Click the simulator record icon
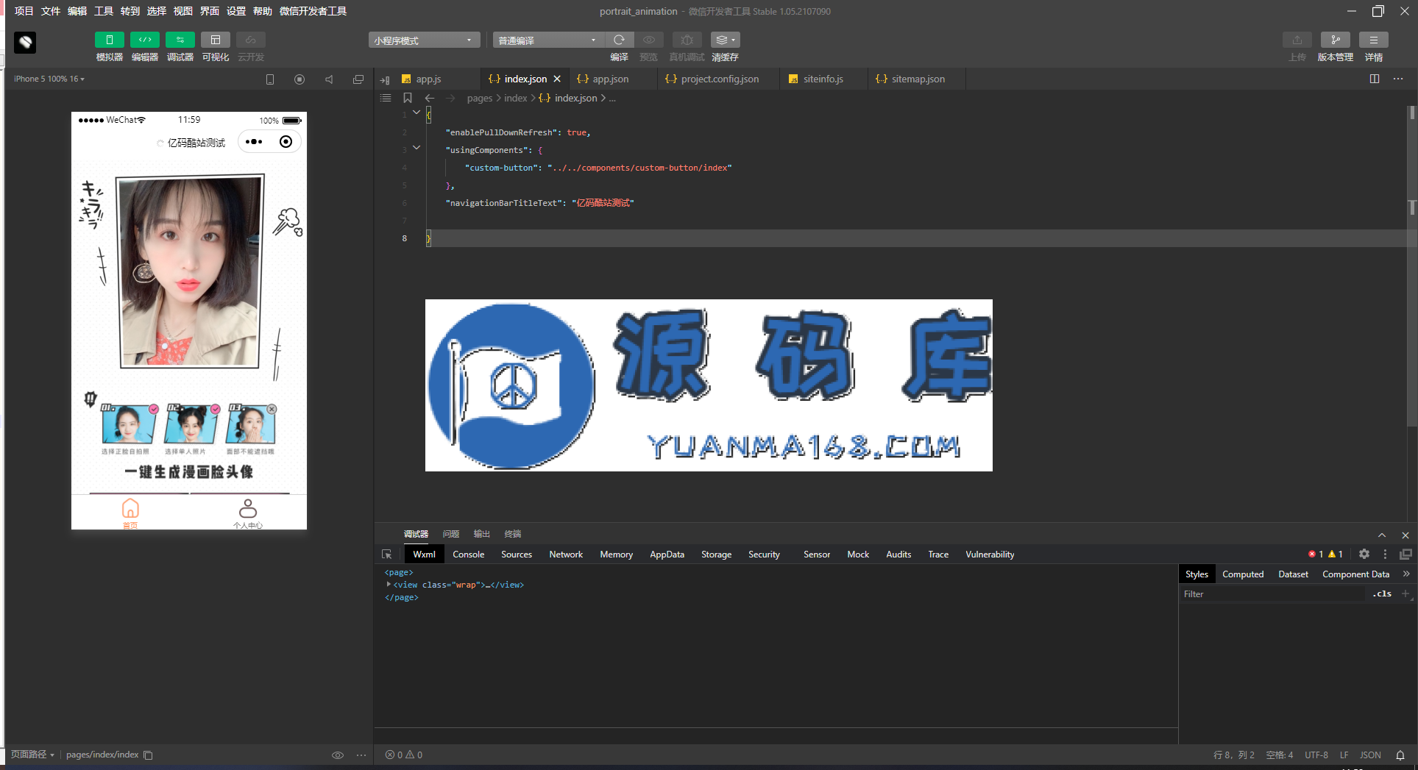This screenshot has width=1418, height=770. 299,79
